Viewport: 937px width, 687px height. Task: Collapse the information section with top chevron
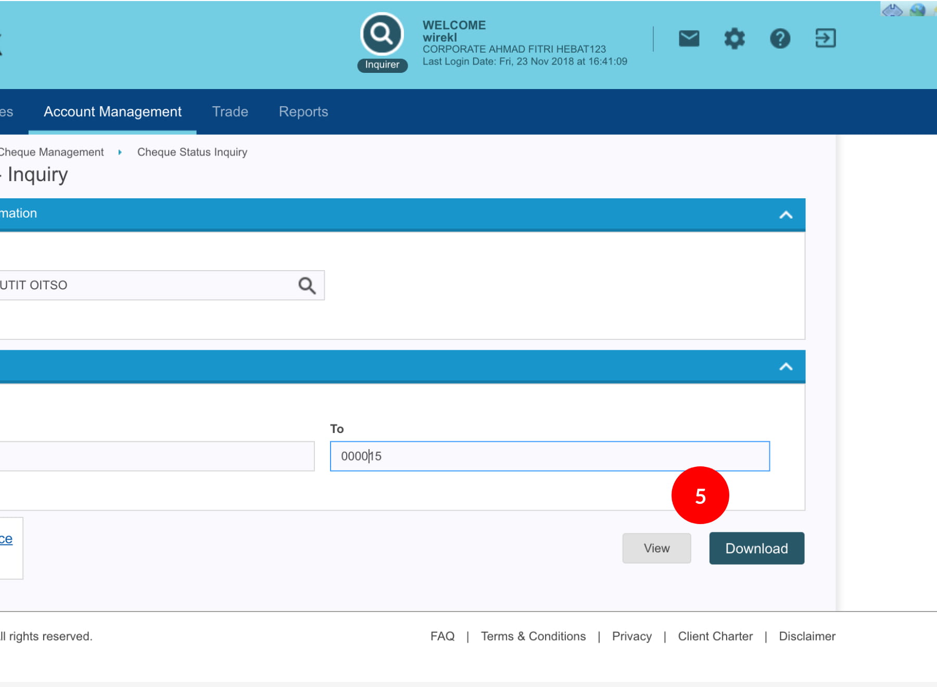pyautogui.click(x=786, y=214)
